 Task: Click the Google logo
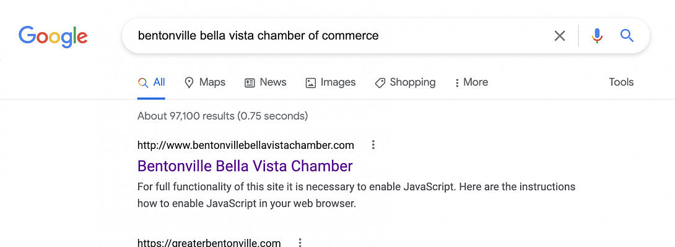point(53,36)
